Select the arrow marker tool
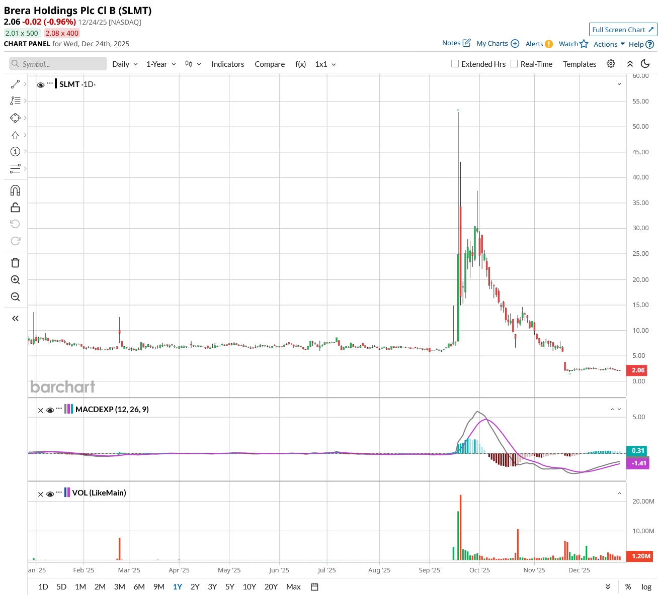Screen dimensions: 658x595 click(15, 135)
